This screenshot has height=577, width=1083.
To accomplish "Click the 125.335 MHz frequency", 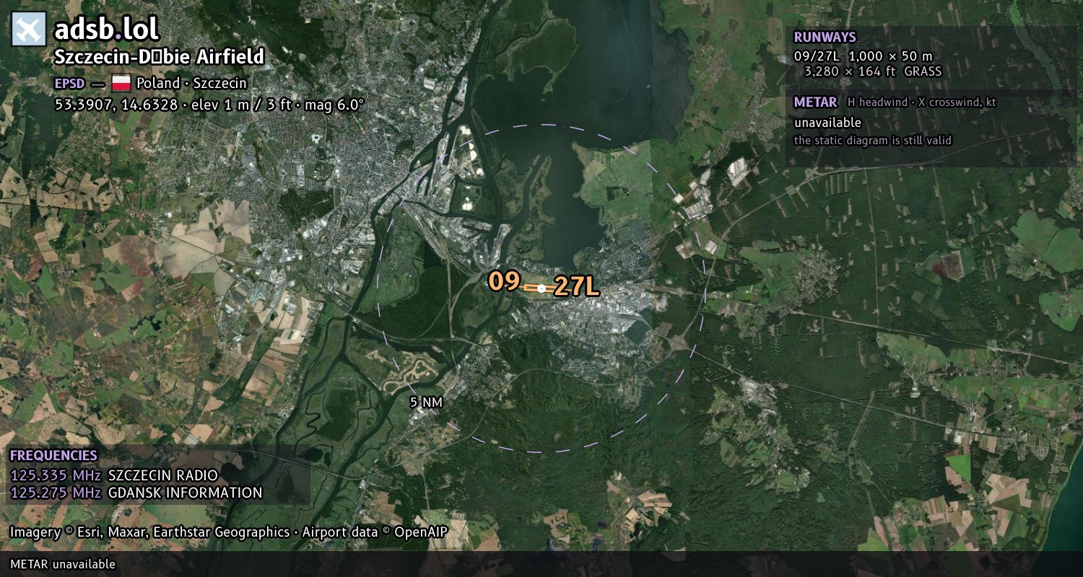I will [56, 475].
